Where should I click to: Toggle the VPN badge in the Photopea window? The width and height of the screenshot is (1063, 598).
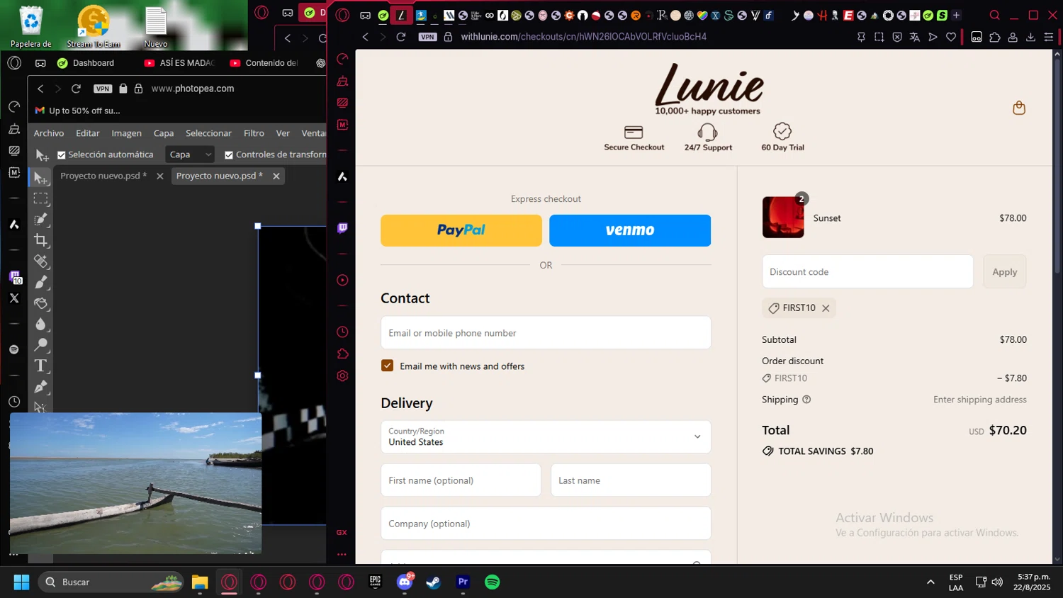103,89
